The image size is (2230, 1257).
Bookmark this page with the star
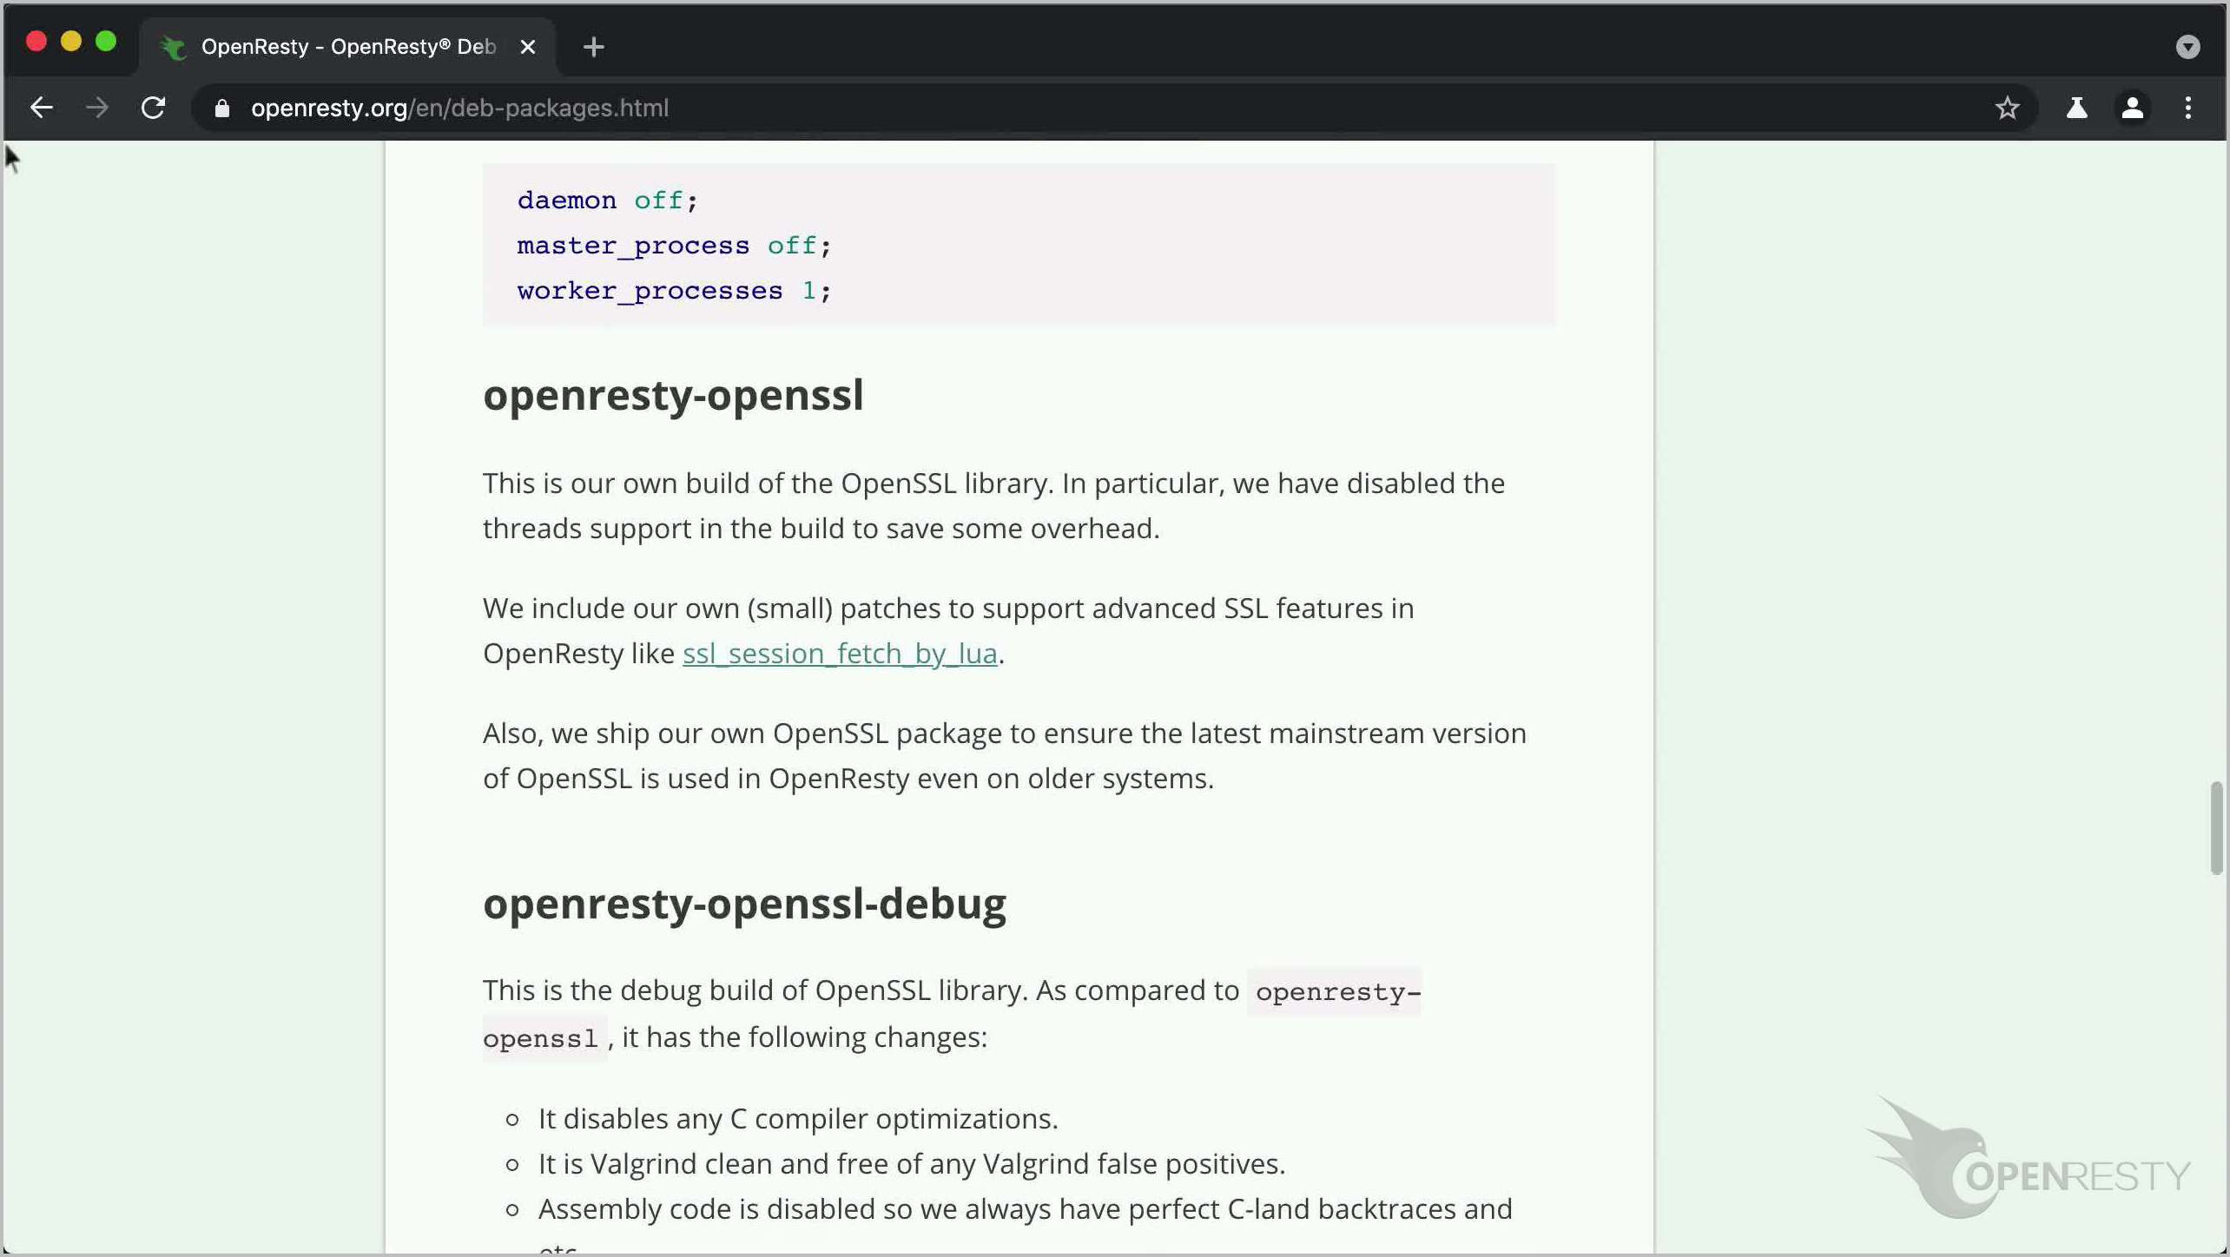point(2007,108)
